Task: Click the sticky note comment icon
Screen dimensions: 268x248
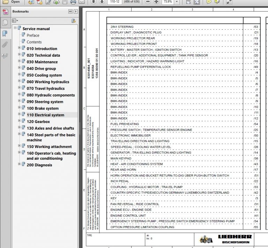Action: click(x=209, y=2)
